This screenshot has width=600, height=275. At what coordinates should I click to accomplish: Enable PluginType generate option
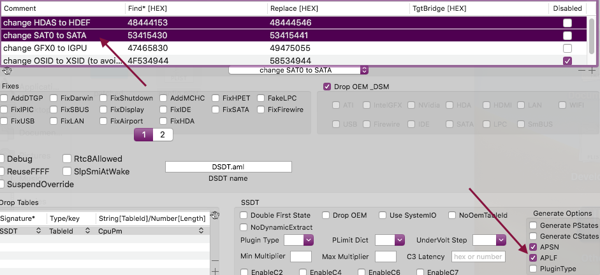(x=533, y=269)
